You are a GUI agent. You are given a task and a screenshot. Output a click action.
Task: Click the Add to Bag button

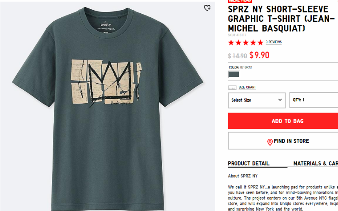click(283, 121)
